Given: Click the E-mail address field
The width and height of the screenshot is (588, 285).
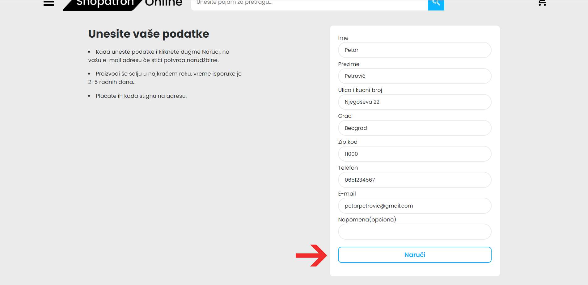Looking at the screenshot, I should (x=414, y=206).
